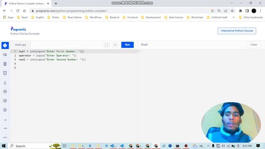The image size is (265, 149).
Task: Click the share page icon in address bar
Action: click(x=225, y=11)
